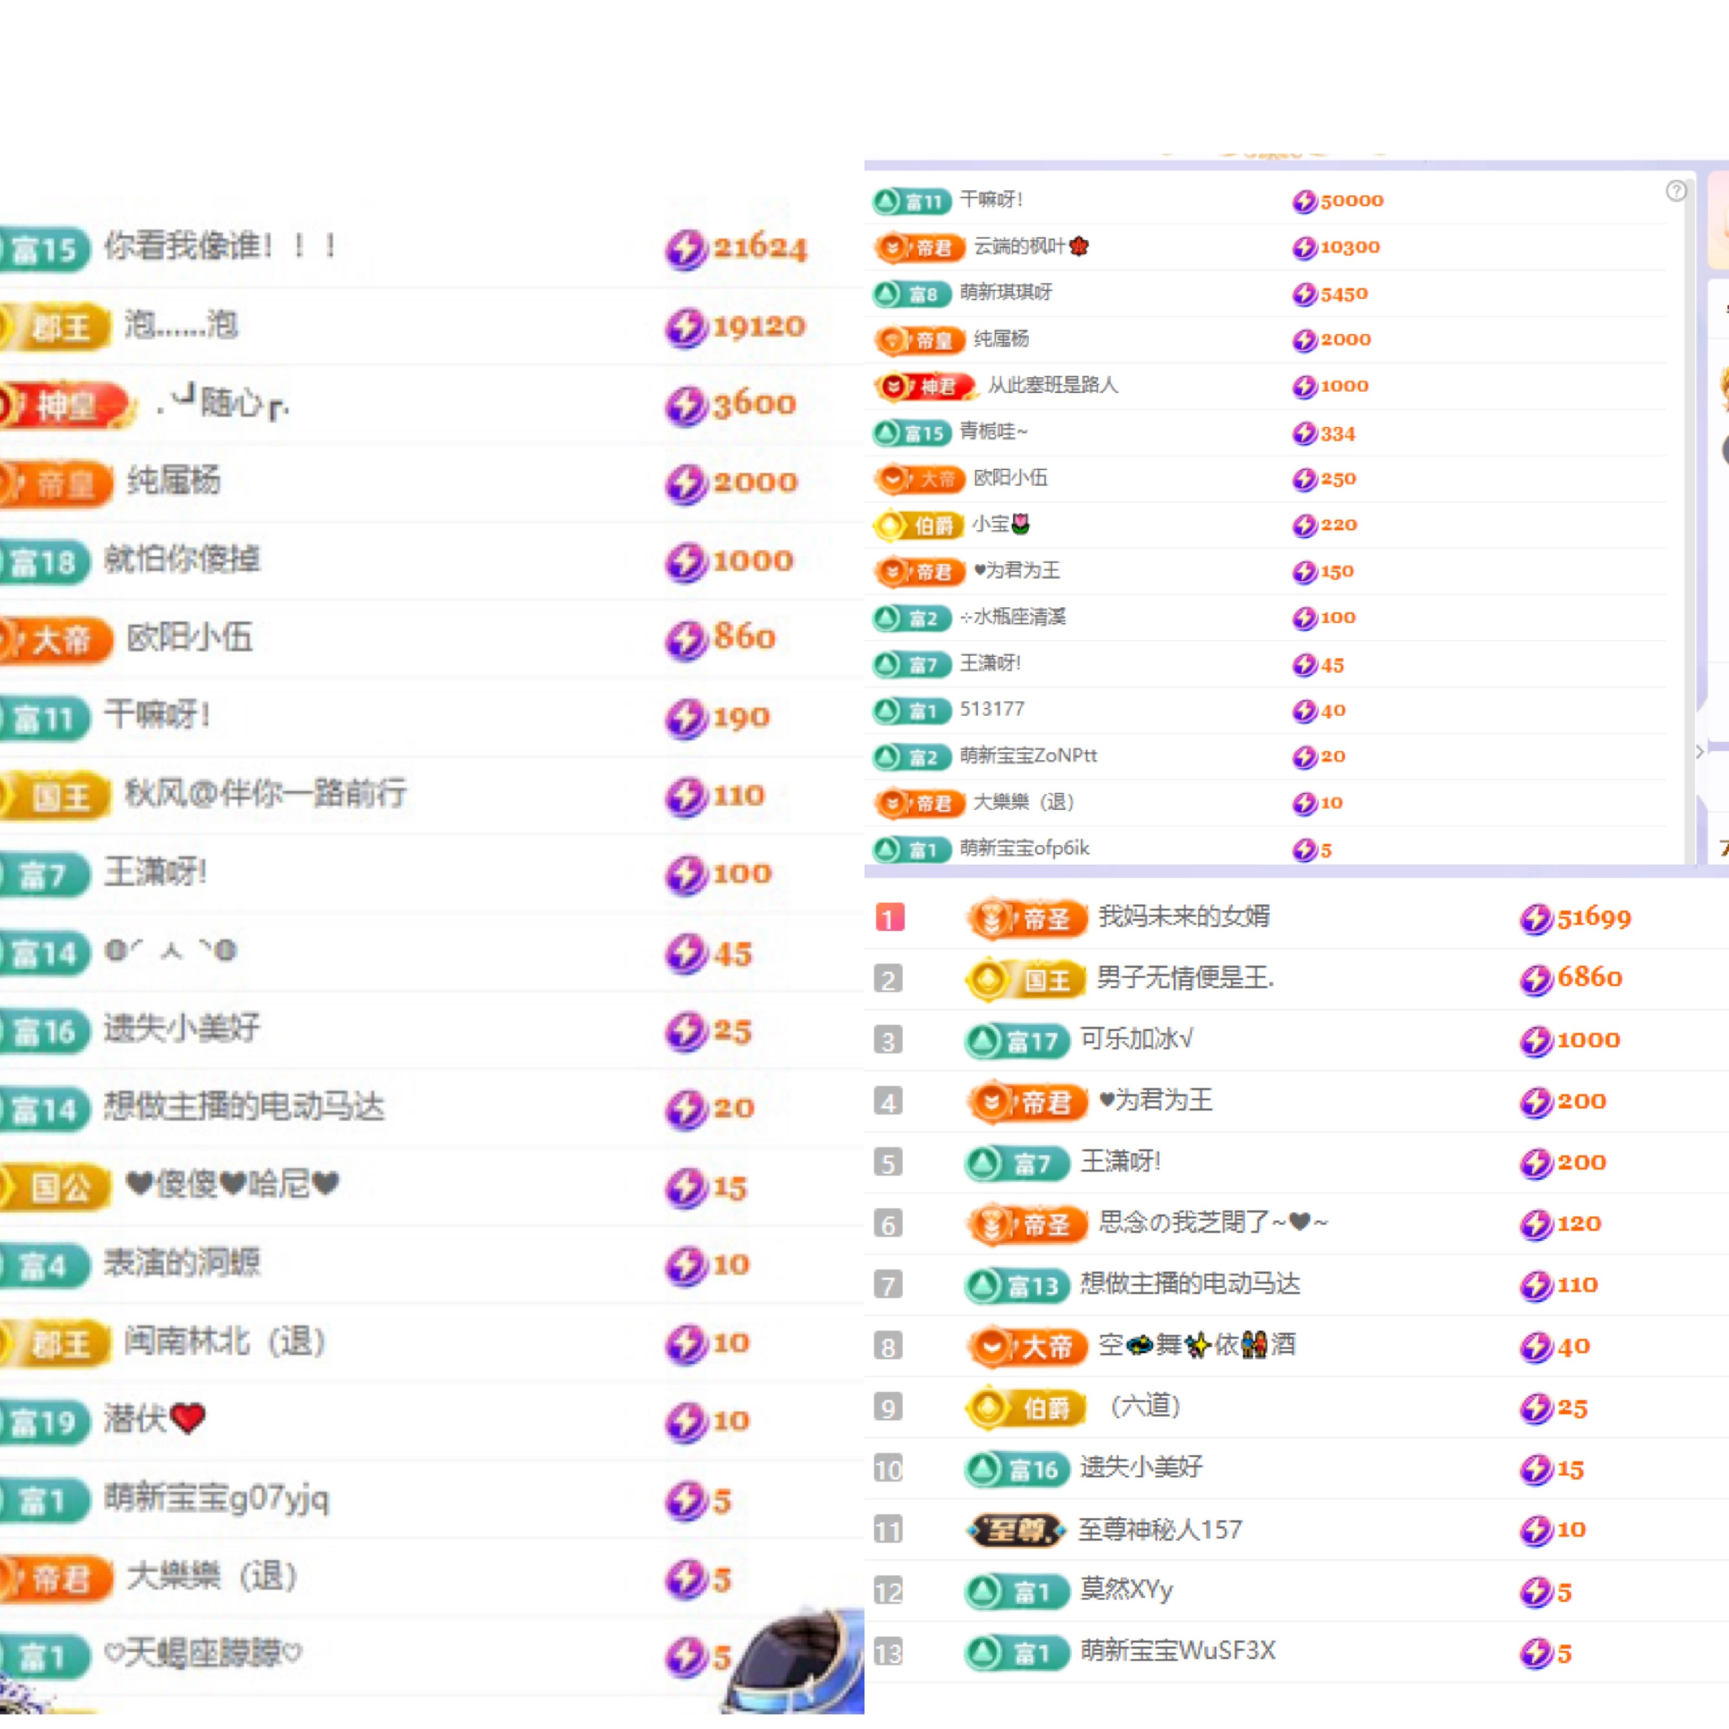Select the coin icon next to 3600
Image resolution: width=1729 pixels, height=1729 pixels.
(x=687, y=405)
